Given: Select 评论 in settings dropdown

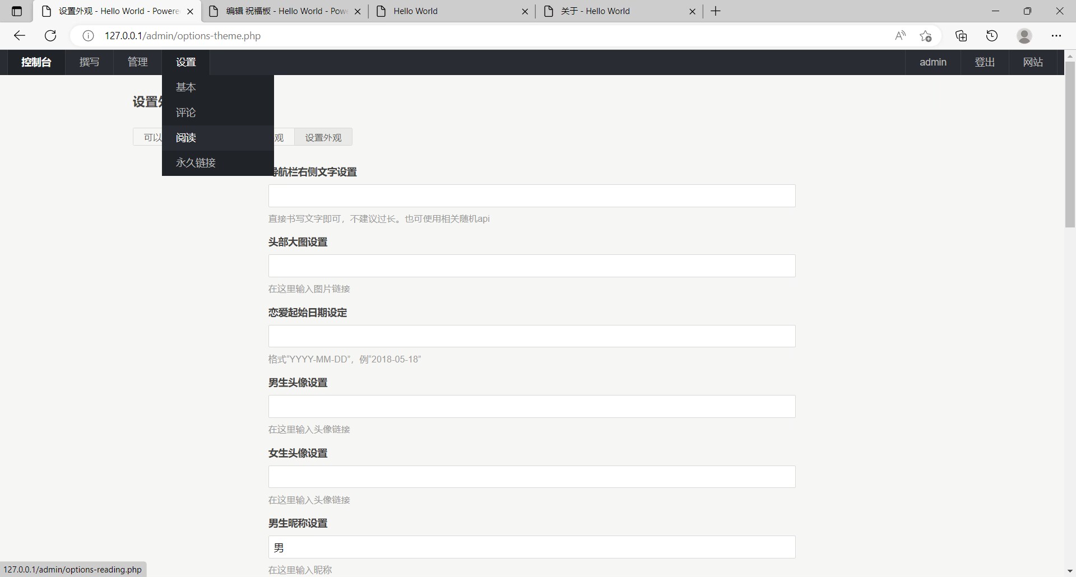Looking at the screenshot, I should coord(218,113).
